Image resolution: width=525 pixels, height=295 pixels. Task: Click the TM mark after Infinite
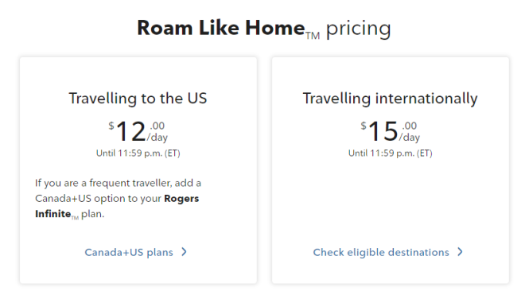click(x=75, y=218)
